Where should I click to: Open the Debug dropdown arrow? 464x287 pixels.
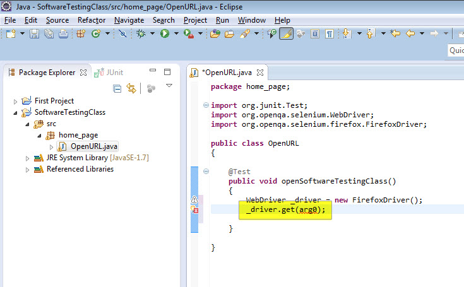click(152, 33)
